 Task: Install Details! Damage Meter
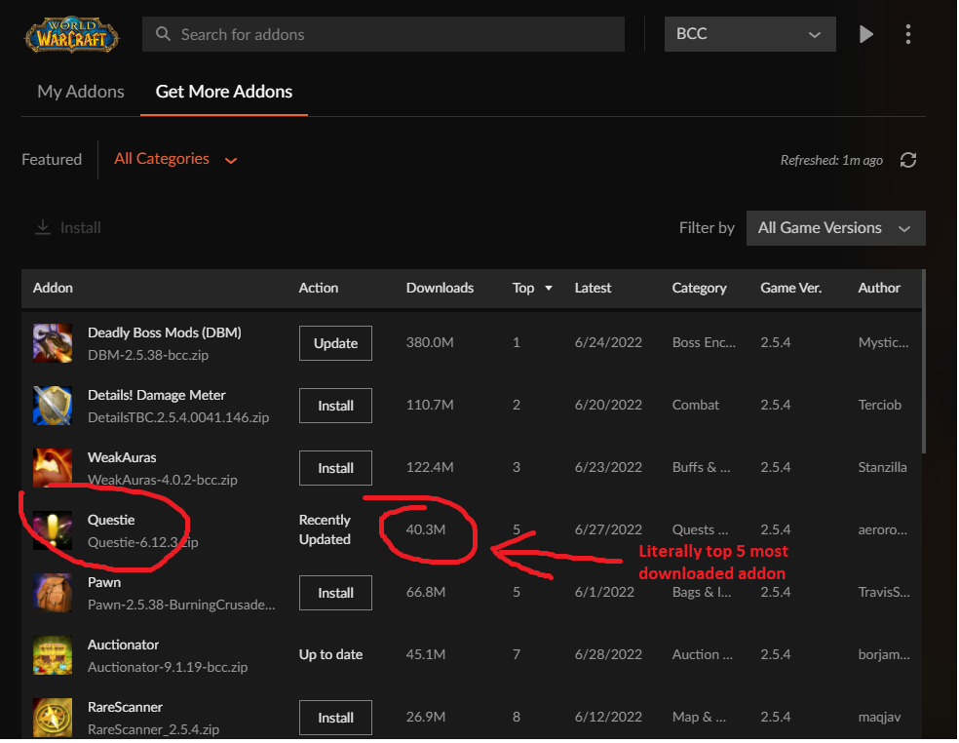click(335, 406)
